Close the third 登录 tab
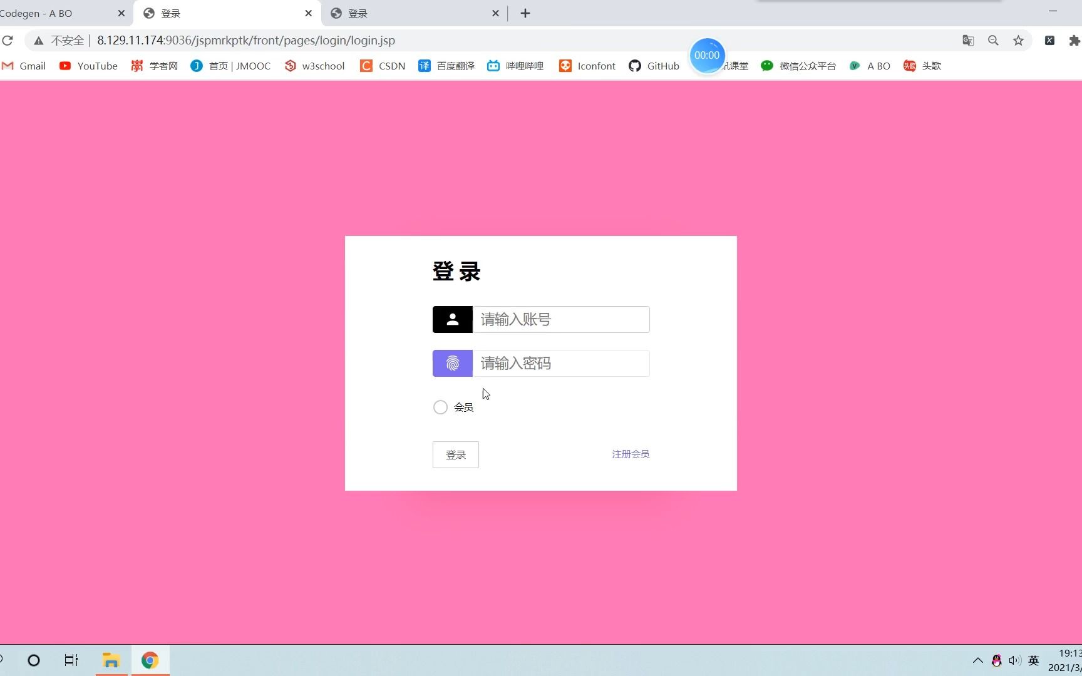 (x=495, y=13)
